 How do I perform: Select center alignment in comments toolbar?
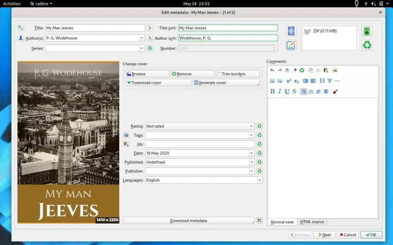click(x=311, y=91)
